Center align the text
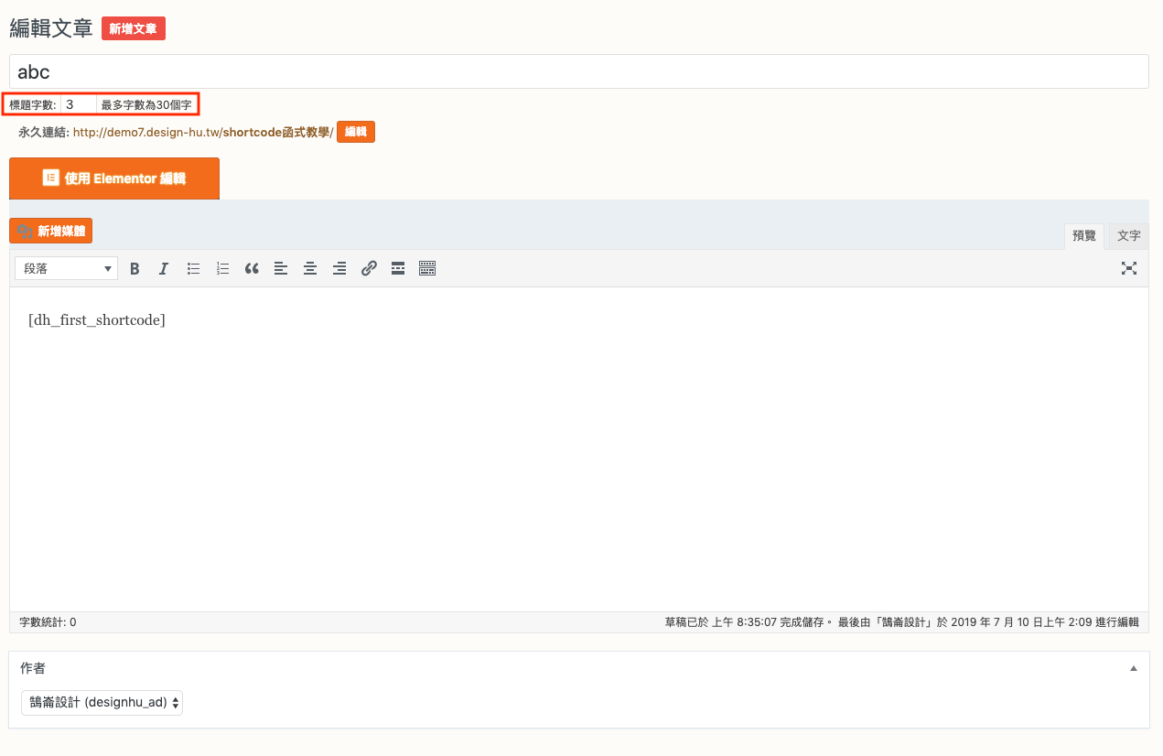Viewport: 1163px width, 756px height. pyautogui.click(x=310, y=268)
